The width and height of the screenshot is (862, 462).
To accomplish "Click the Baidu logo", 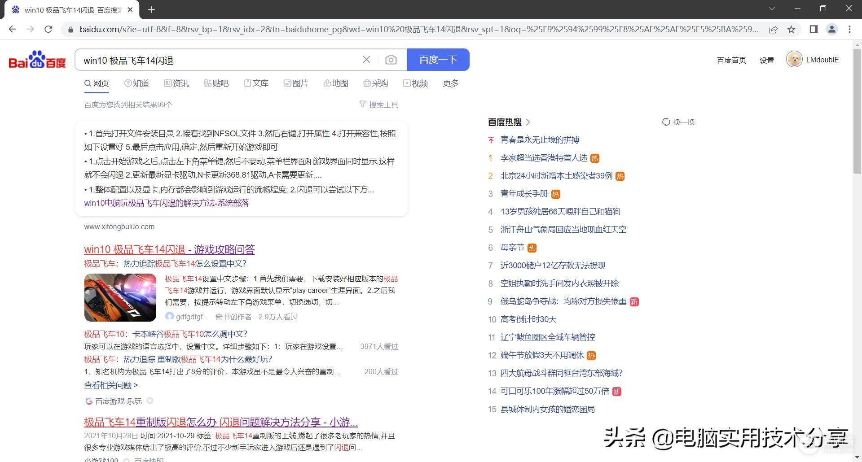I will tap(37, 60).
